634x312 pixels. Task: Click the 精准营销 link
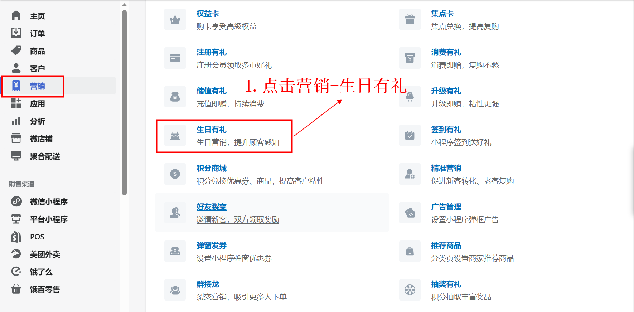[x=446, y=168]
